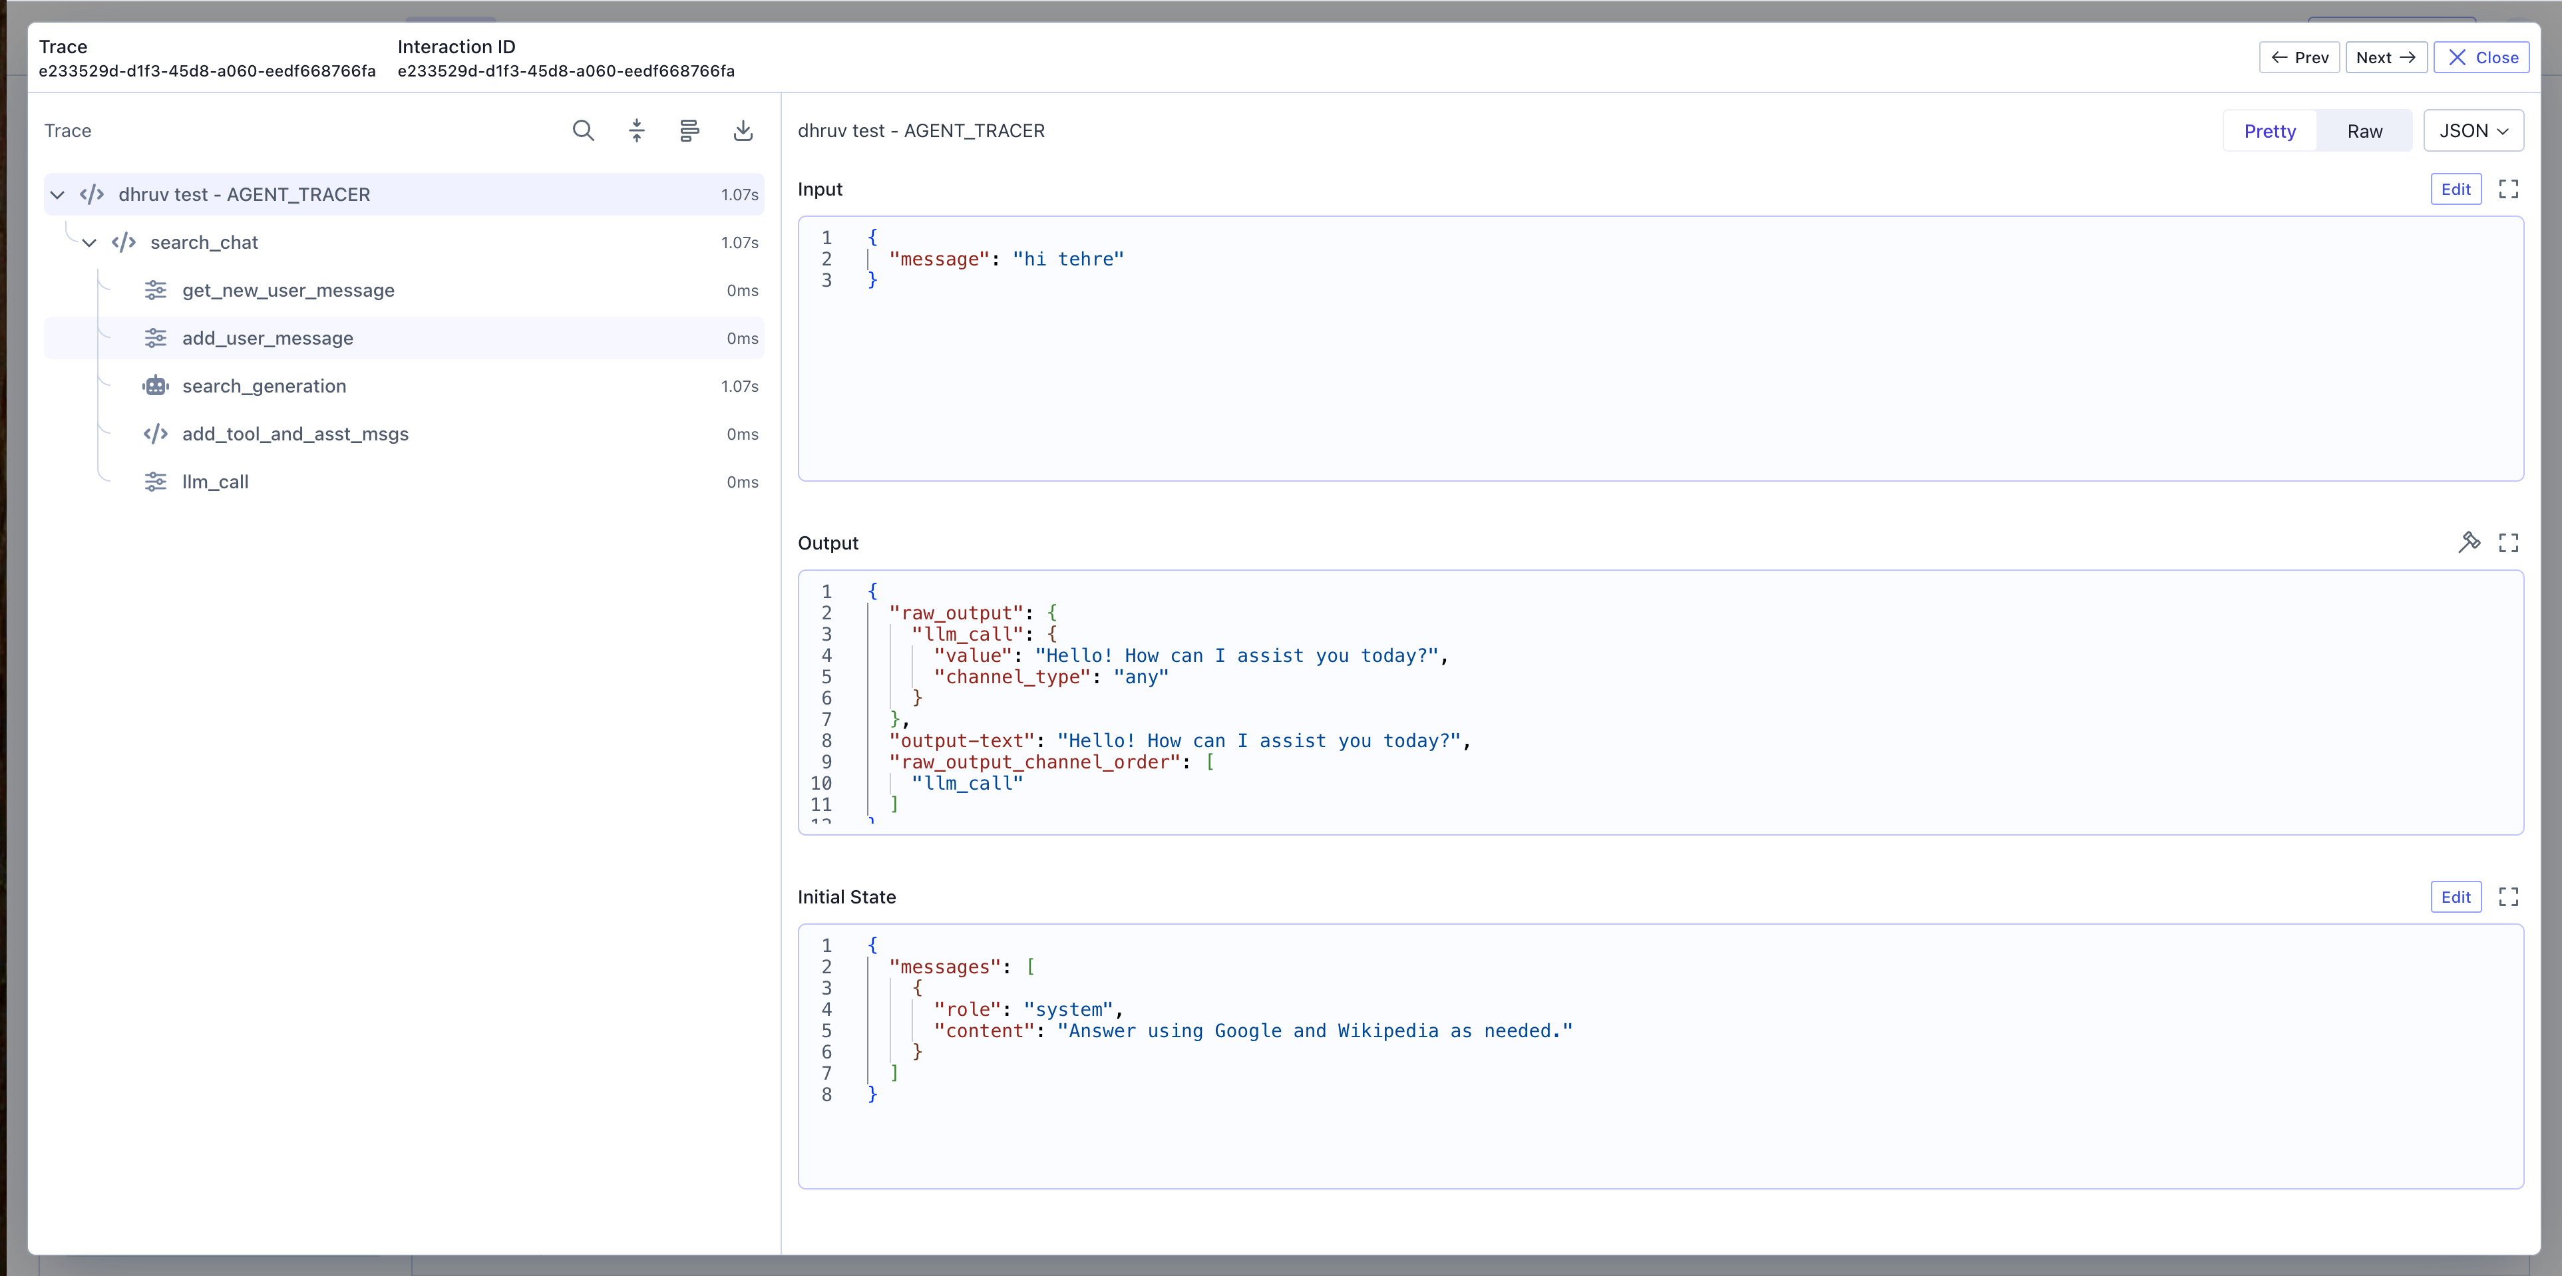Click the download trace icon

pyautogui.click(x=743, y=130)
